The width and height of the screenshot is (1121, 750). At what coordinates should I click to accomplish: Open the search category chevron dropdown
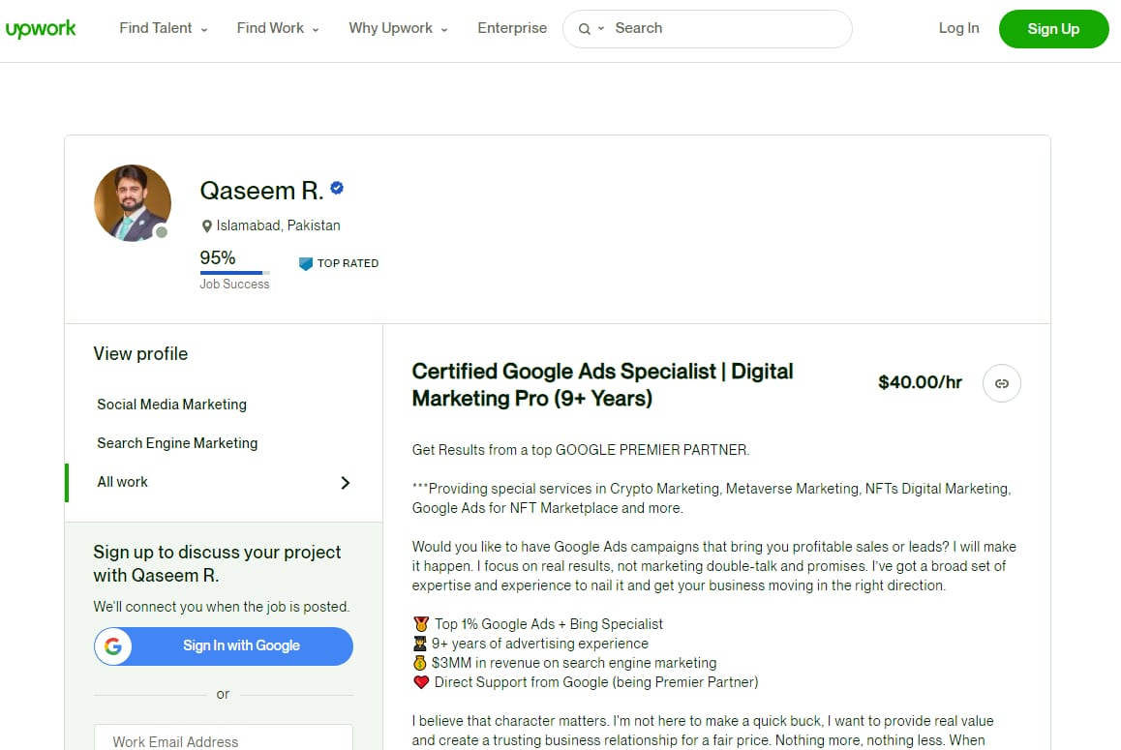click(x=600, y=29)
